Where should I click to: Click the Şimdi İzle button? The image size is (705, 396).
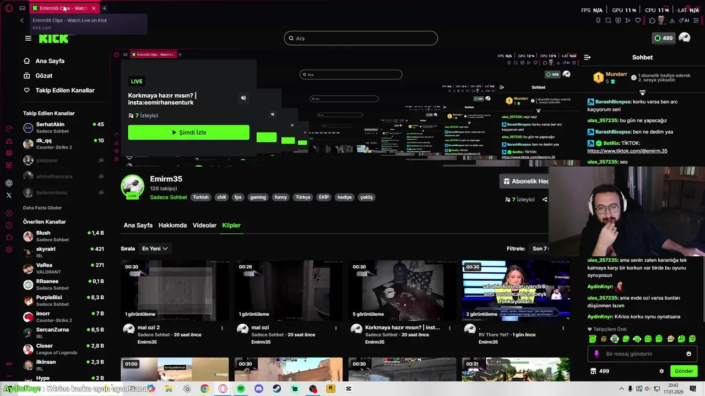tap(188, 133)
